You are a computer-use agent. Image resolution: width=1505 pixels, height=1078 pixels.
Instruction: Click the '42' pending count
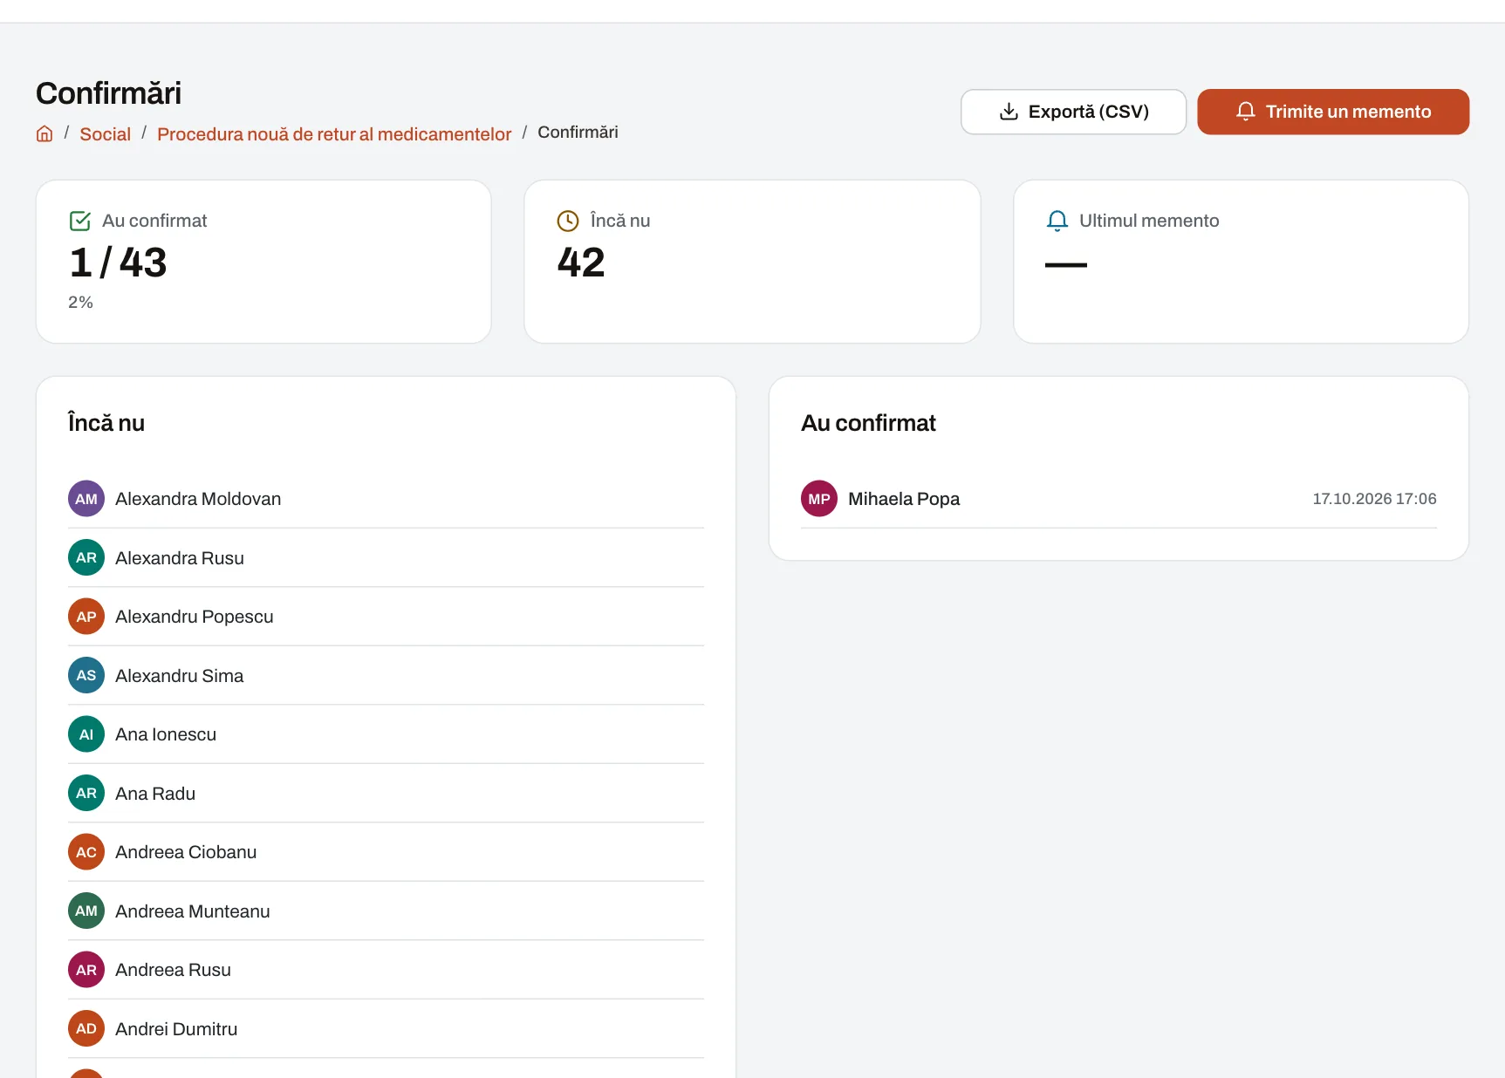coord(581,263)
